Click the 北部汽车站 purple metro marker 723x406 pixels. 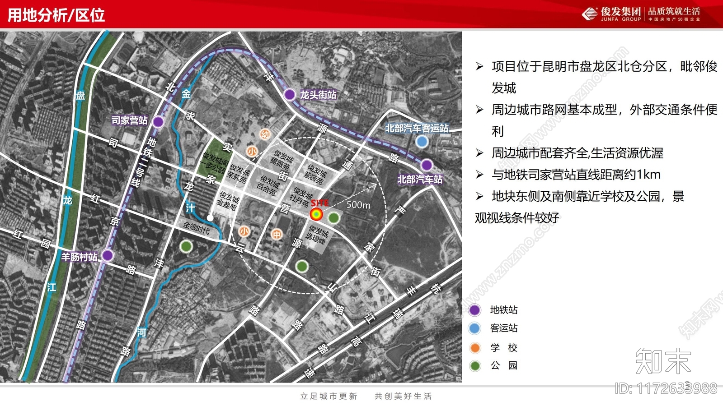tap(427, 165)
